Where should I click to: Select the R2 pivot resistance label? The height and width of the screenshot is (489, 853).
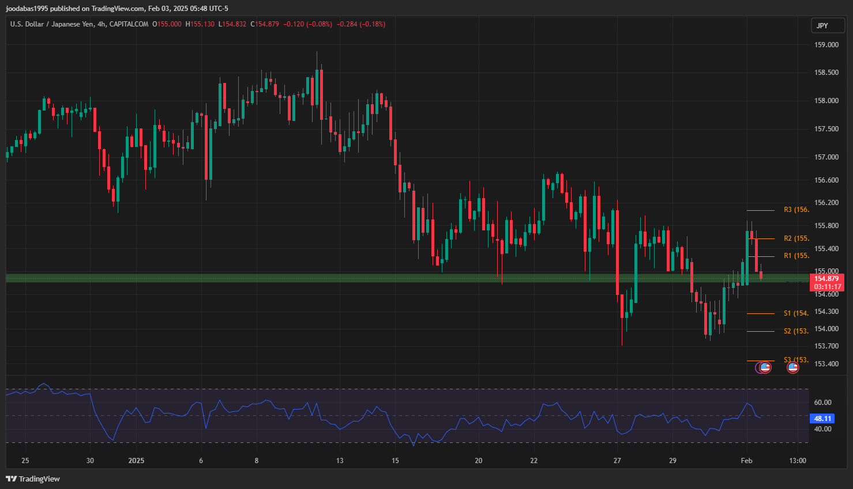pos(796,238)
